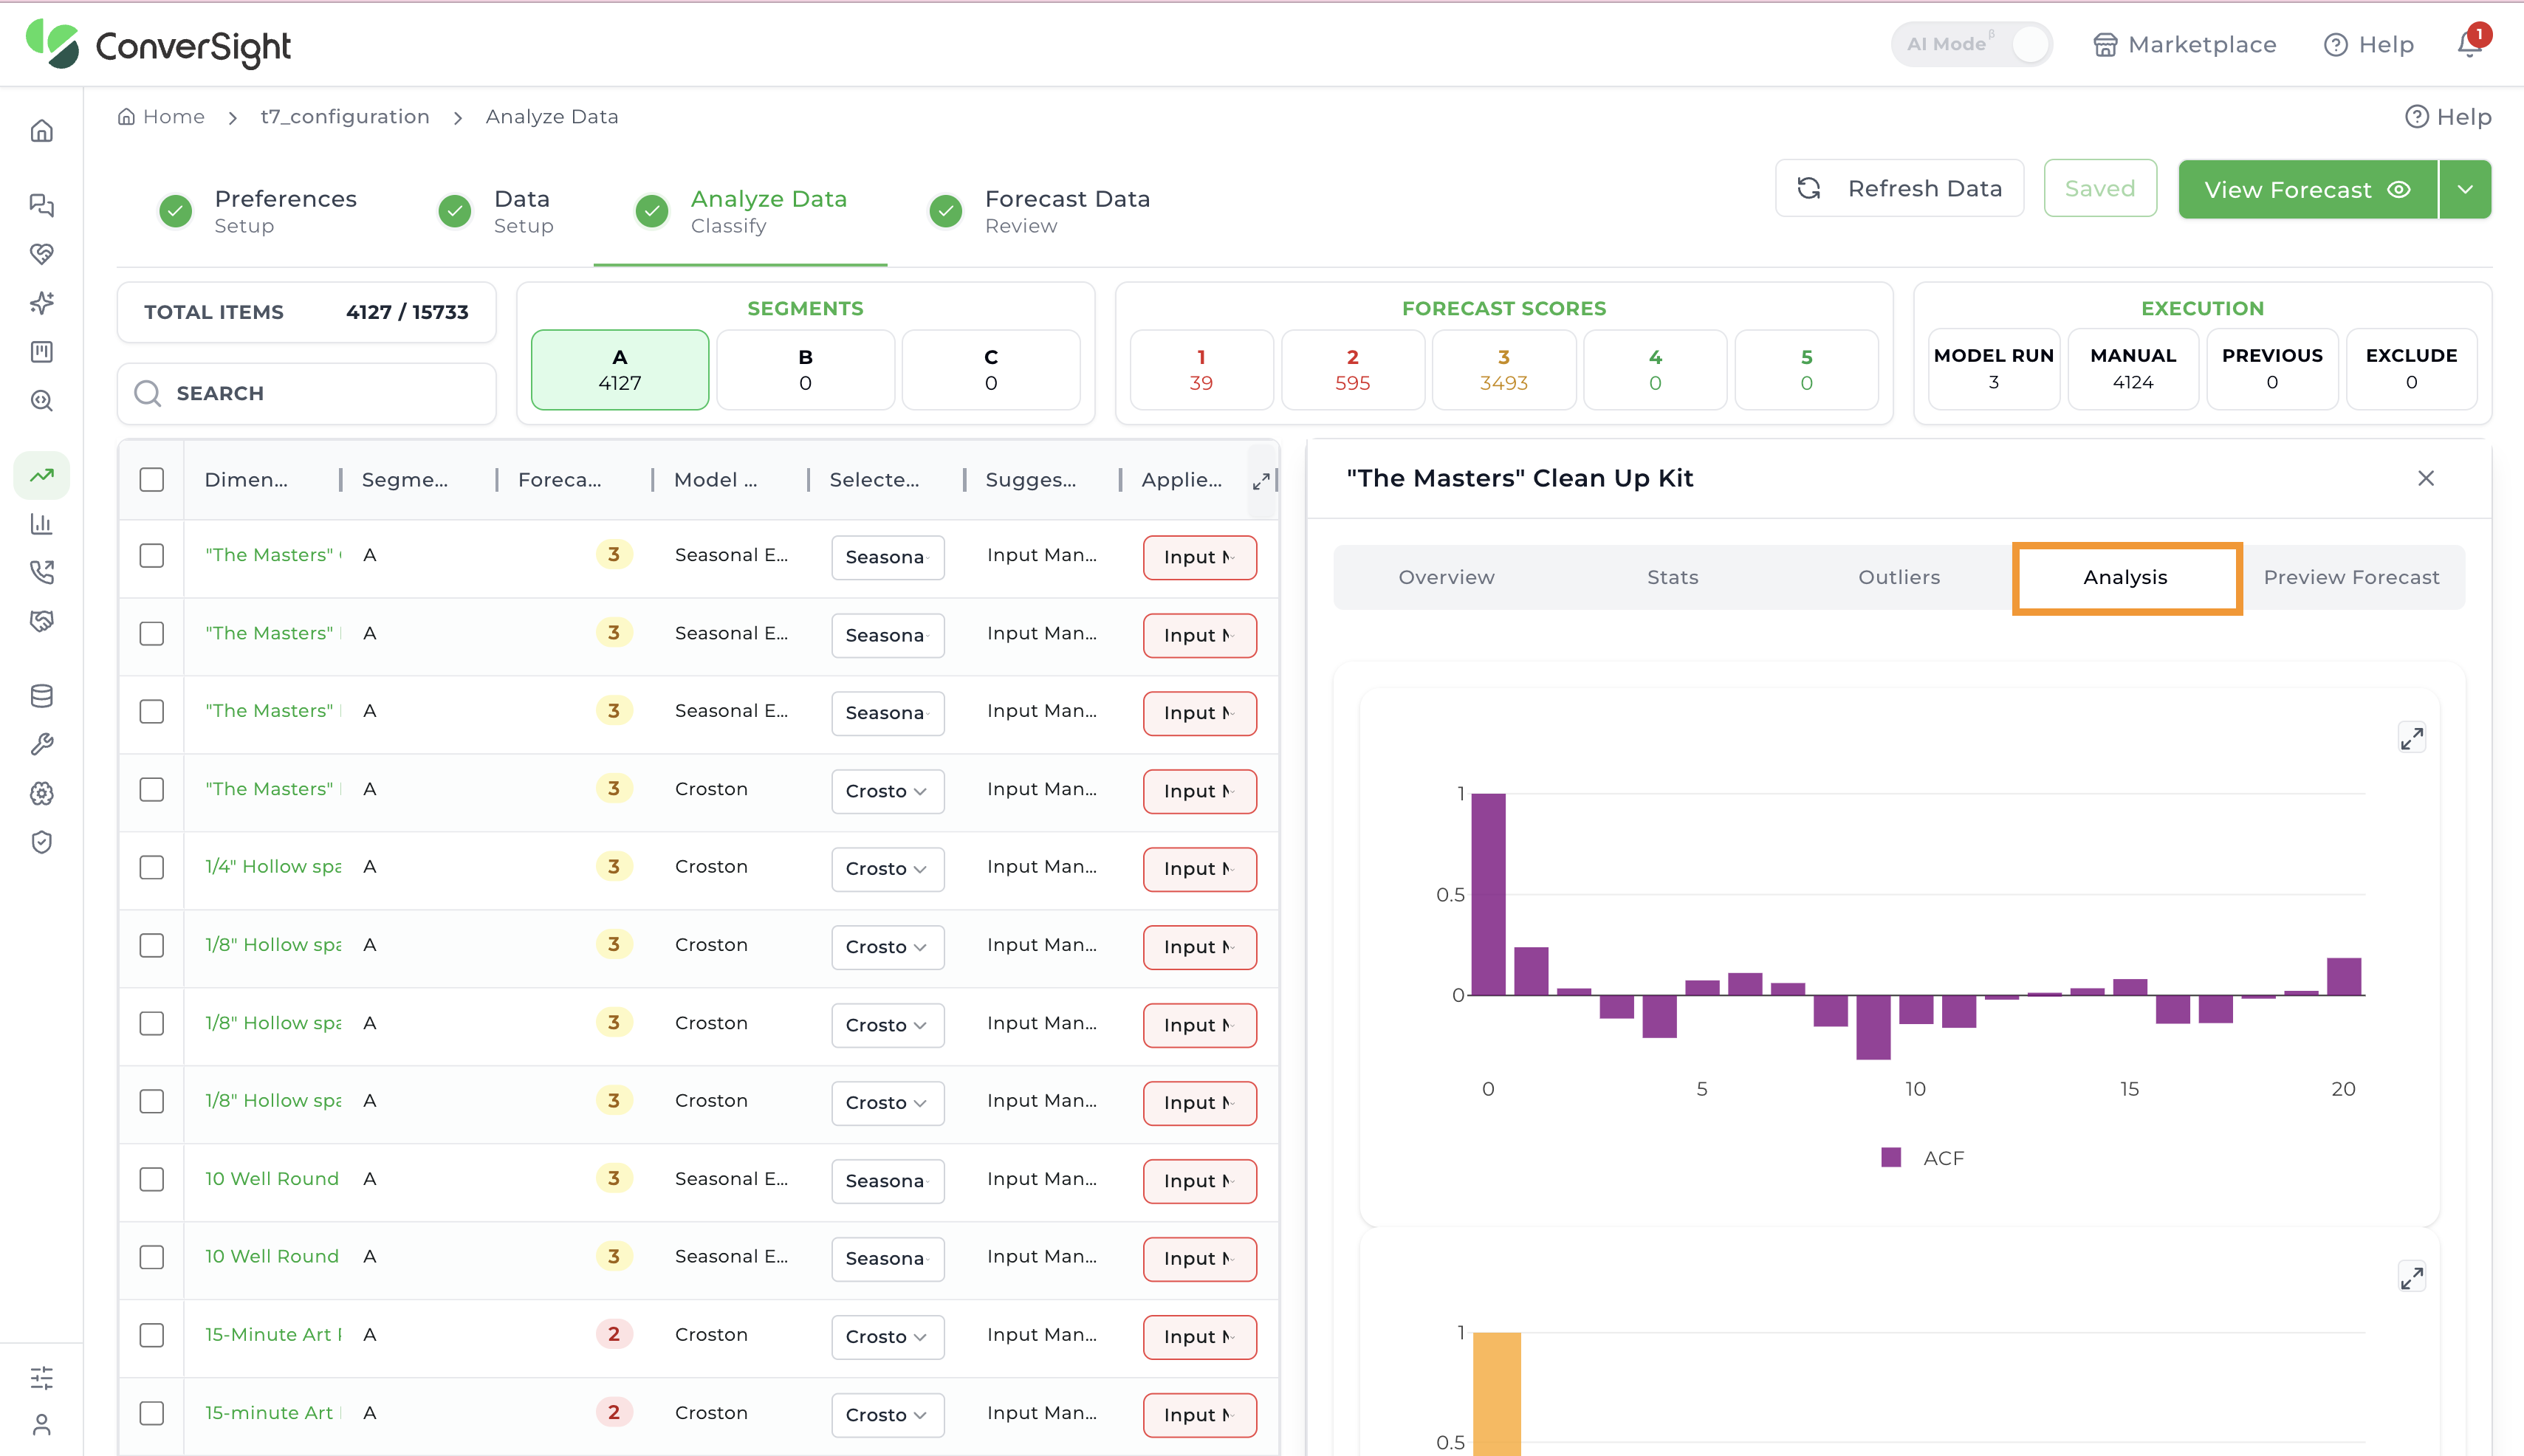
Task: Close the Clean Up Kit detail panel
Action: click(x=2426, y=479)
